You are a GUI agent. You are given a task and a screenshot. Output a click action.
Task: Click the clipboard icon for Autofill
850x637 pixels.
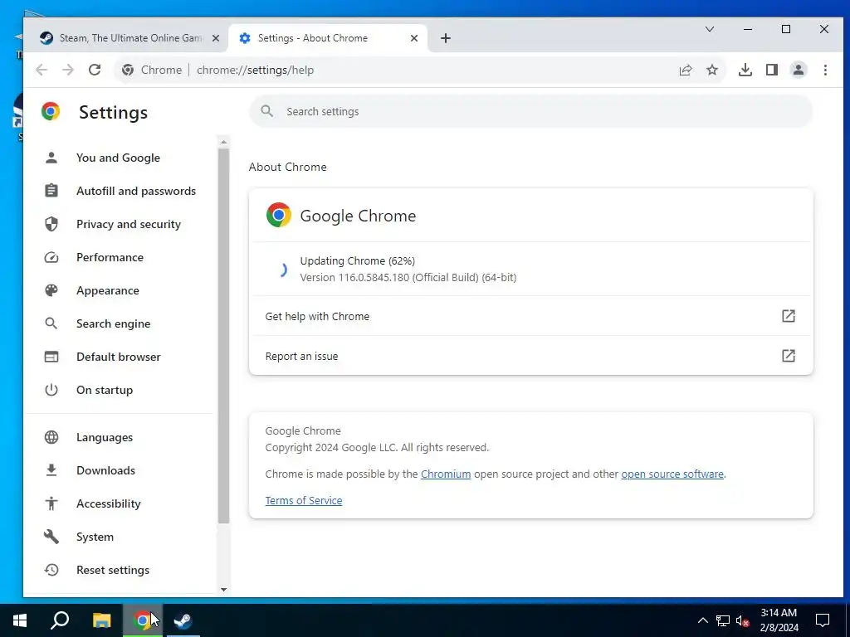[x=51, y=191]
